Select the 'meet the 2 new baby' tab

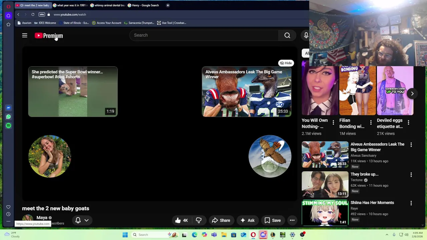[x=33, y=5]
